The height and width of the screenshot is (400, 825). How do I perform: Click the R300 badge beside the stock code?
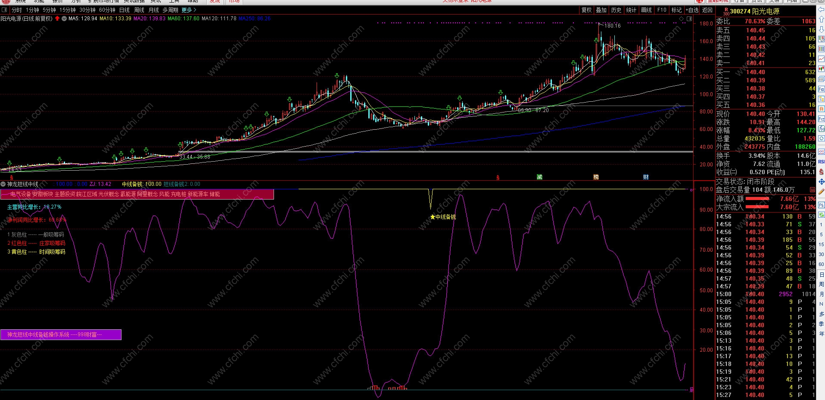tap(726, 11)
